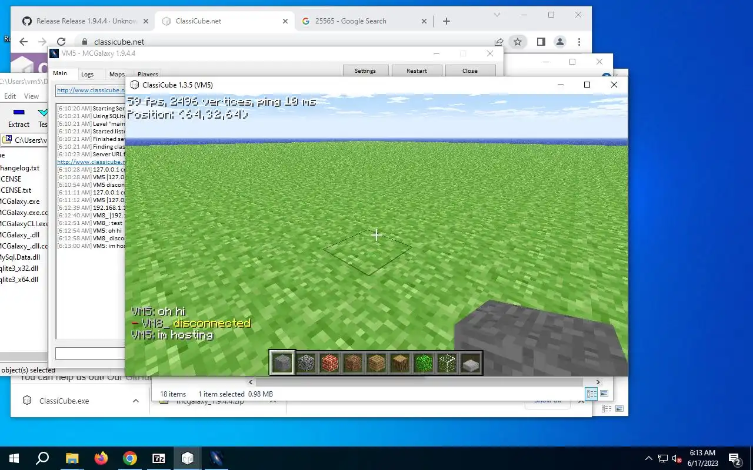Select the wooden planks block in the hotbar
Viewport: 753px width, 470px height.
(376, 363)
